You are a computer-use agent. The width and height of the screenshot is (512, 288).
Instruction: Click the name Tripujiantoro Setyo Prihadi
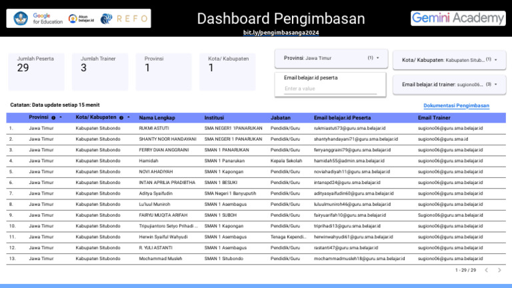pos(168,226)
